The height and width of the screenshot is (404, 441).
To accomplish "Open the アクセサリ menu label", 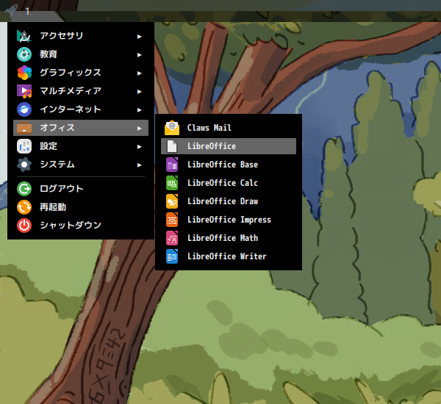I will (62, 36).
